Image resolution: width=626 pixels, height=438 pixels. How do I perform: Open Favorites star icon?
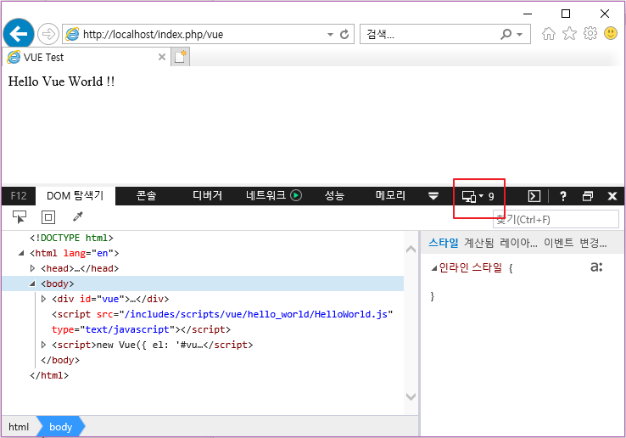(569, 34)
